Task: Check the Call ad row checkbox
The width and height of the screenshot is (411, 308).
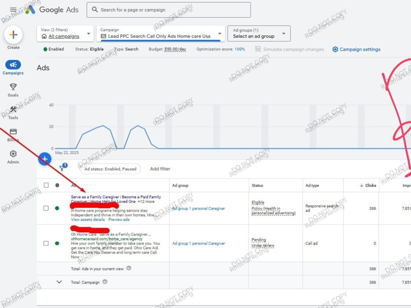Action: 46,243
